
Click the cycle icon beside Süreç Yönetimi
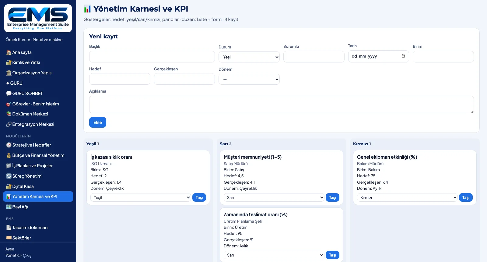tap(9, 176)
